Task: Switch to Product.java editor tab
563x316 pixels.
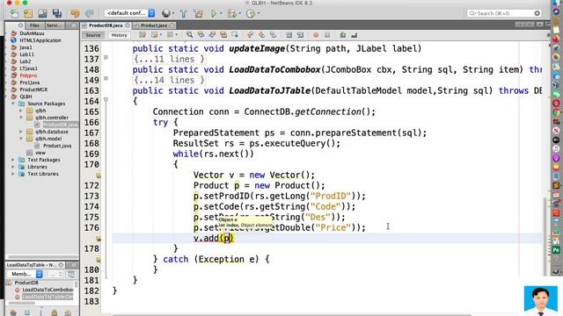Action: (x=154, y=25)
